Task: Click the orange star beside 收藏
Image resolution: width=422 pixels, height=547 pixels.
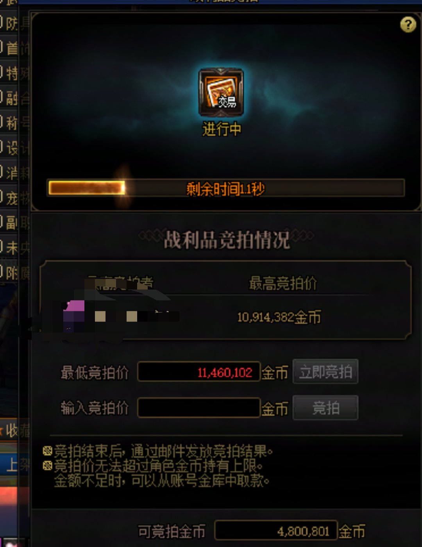Action: pos(1,431)
